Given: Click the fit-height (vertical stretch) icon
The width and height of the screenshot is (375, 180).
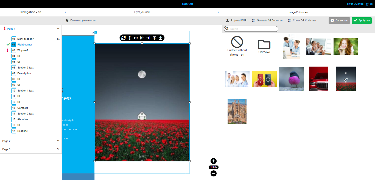Looking at the screenshot, I should click(130, 38).
